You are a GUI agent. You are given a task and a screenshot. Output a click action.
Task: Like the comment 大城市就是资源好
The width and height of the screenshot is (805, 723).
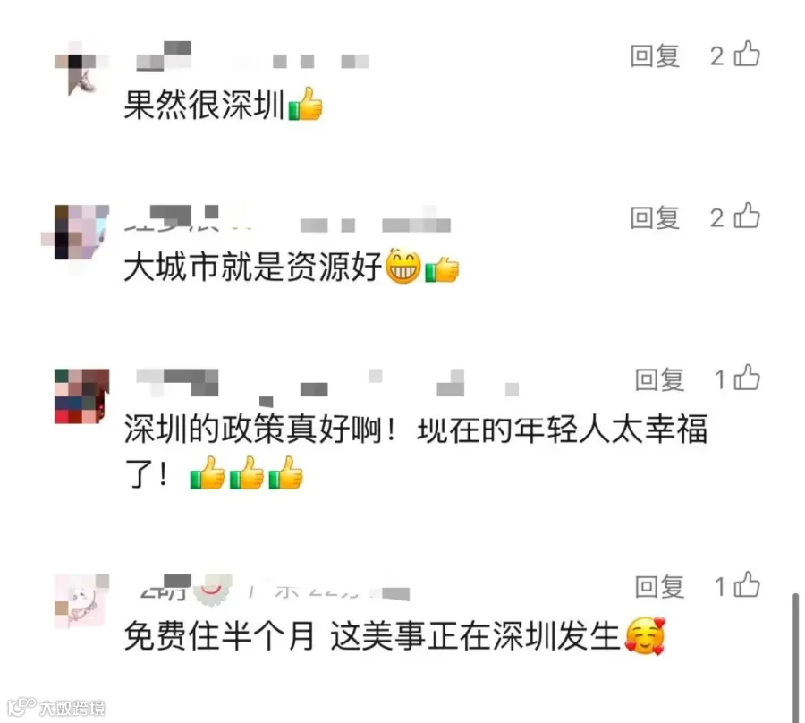[x=747, y=216]
